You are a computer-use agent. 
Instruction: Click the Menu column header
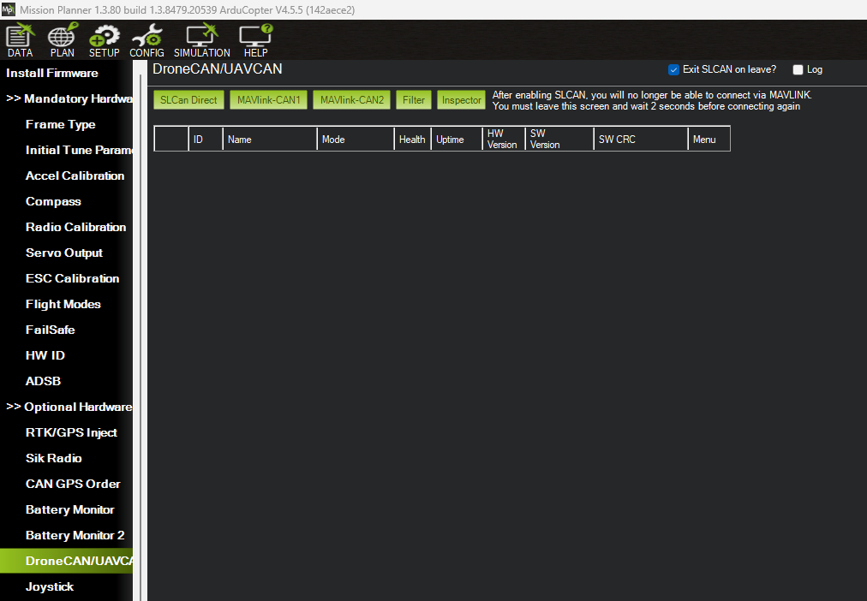tap(709, 139)
